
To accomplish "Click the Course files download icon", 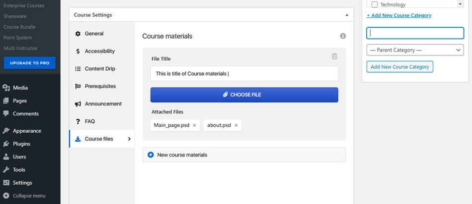I will coord(78,139).
